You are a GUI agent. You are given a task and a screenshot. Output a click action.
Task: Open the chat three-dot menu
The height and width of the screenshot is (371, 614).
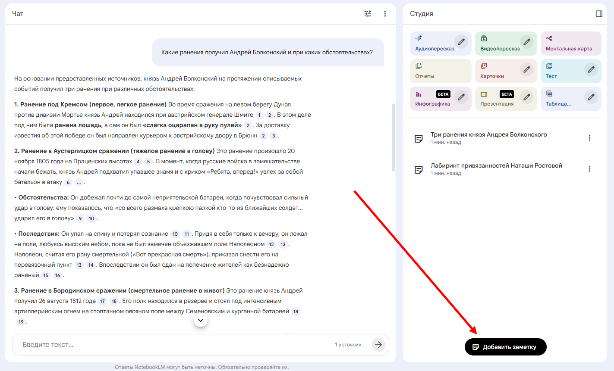point(385,14)
